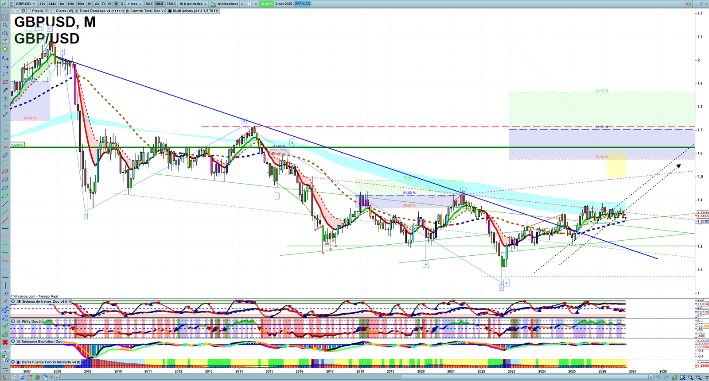709x381 pixels.
Task: Click the 35kU units button
Action: point(171,4)
